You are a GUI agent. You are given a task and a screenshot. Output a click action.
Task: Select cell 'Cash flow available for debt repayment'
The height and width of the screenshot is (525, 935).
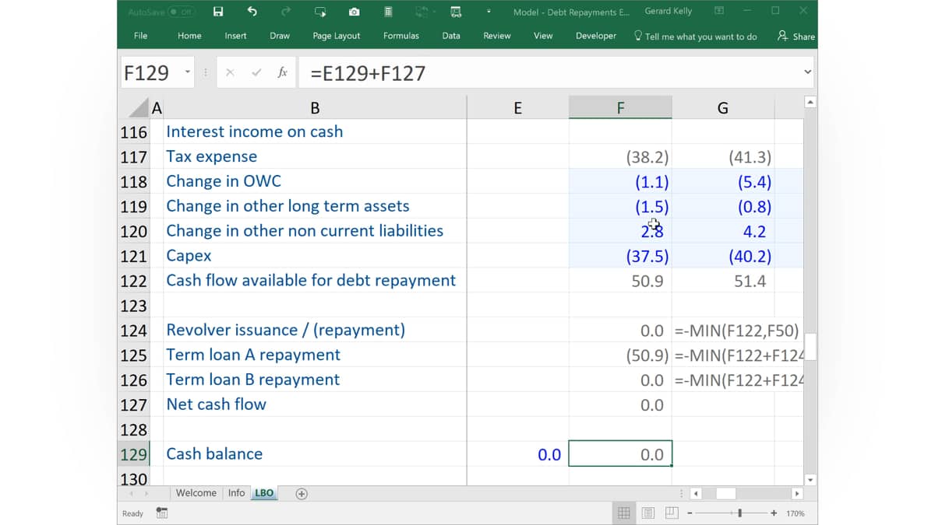[315, 281]
